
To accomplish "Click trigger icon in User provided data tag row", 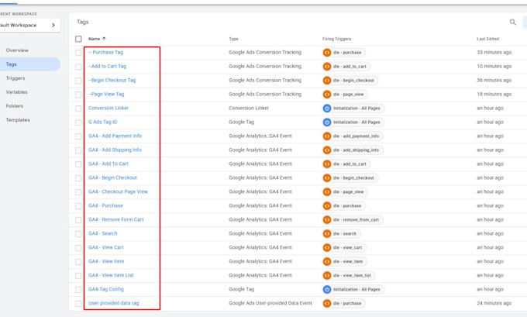I will (x=327, y=303).
